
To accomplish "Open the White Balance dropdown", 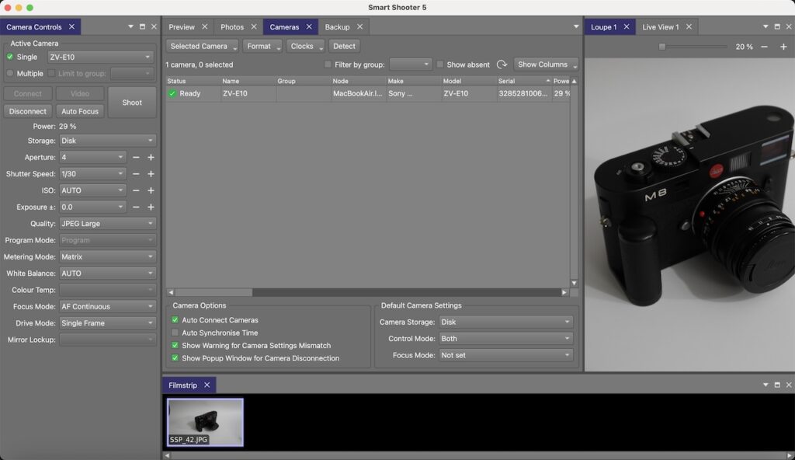I will [107, 274].
